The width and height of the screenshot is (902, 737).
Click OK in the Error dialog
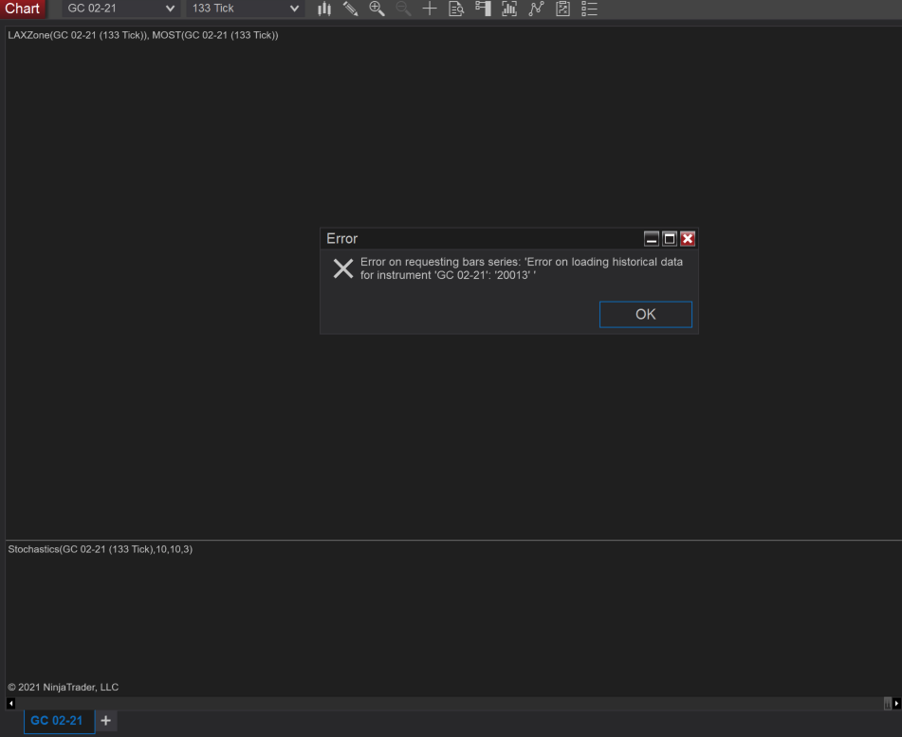pyautogui.click(x=645, y=314)
